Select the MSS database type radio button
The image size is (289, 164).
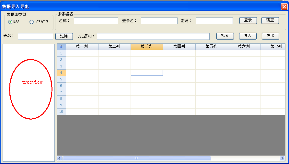pos(10,22)
